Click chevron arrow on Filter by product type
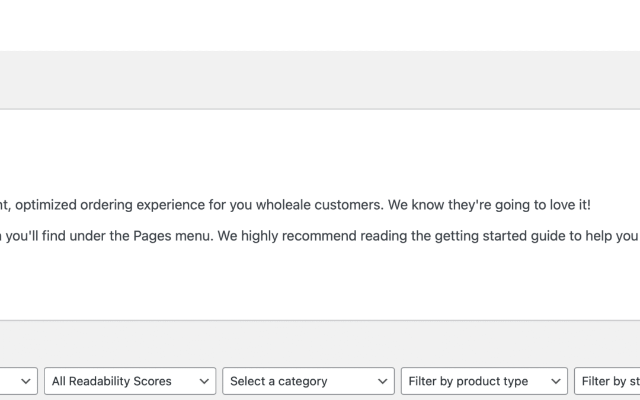 555,382
